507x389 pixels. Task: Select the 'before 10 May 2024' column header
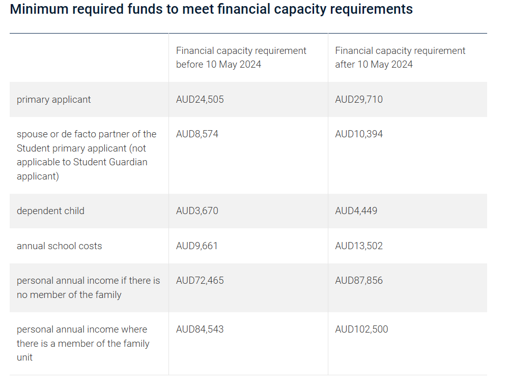click(241, 57)
